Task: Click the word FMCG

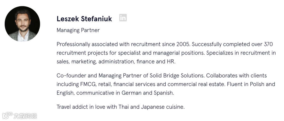Action: pyautogui.click(x=87, y=84)
